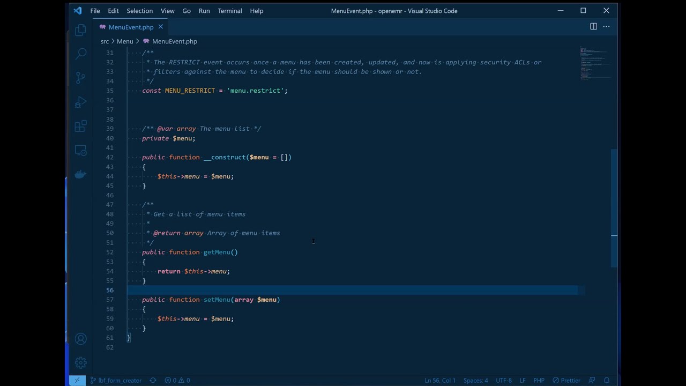Minimize the VS Code window
This screenshot has height=386, width=686.
pyautogui.click(x=561, y=11)
